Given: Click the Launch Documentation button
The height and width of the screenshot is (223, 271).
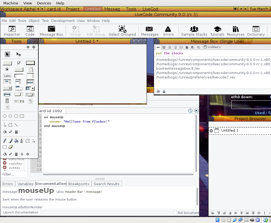Looking at the screenshot, I should tap(21, 212).
